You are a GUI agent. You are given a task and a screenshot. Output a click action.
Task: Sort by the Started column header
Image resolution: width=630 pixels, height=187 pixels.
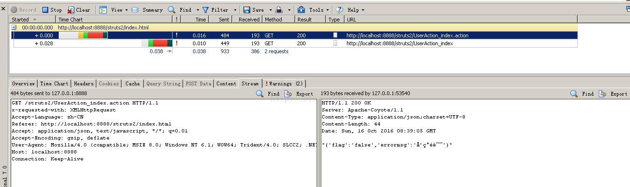point(33,19)
